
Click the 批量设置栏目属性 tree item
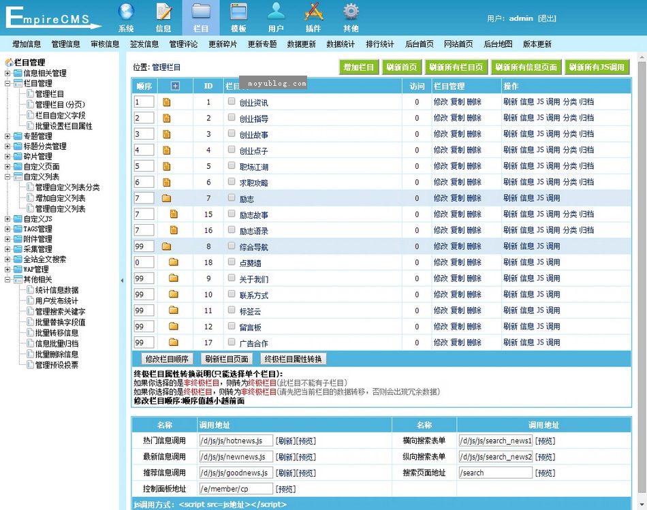coord(64,126)
